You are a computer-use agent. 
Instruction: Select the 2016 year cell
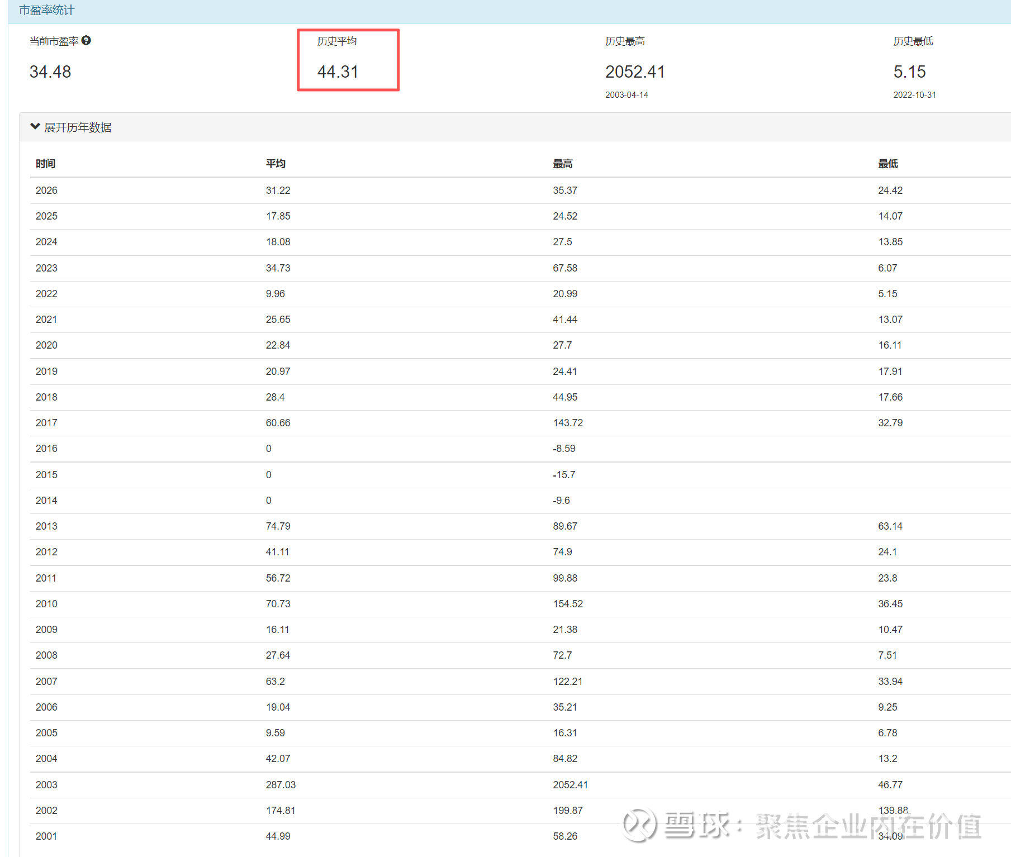(46, 449)
